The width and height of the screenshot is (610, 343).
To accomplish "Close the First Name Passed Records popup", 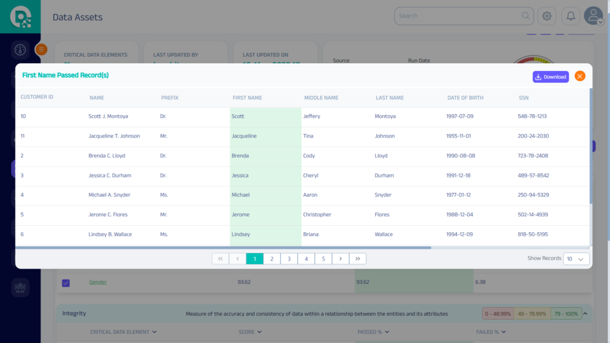I will [580, 76].
